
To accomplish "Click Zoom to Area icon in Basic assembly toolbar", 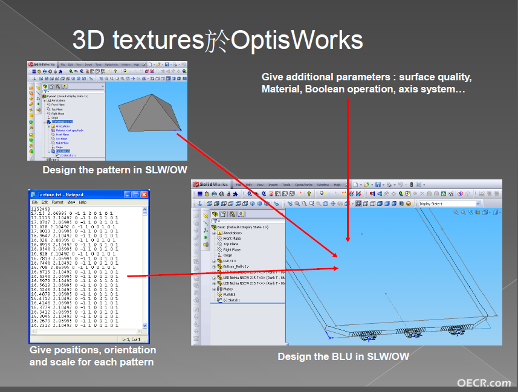I will coord(305,204).
